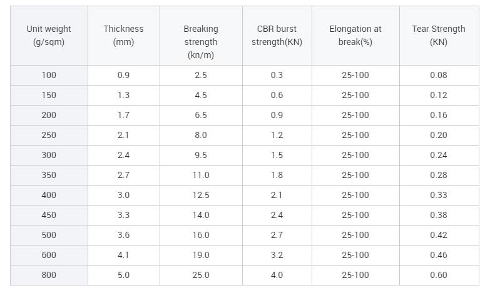The width and height of the screenshot is (495, 288).
Task: Select the unit weight cell showing 350
Action: [49, 175]
